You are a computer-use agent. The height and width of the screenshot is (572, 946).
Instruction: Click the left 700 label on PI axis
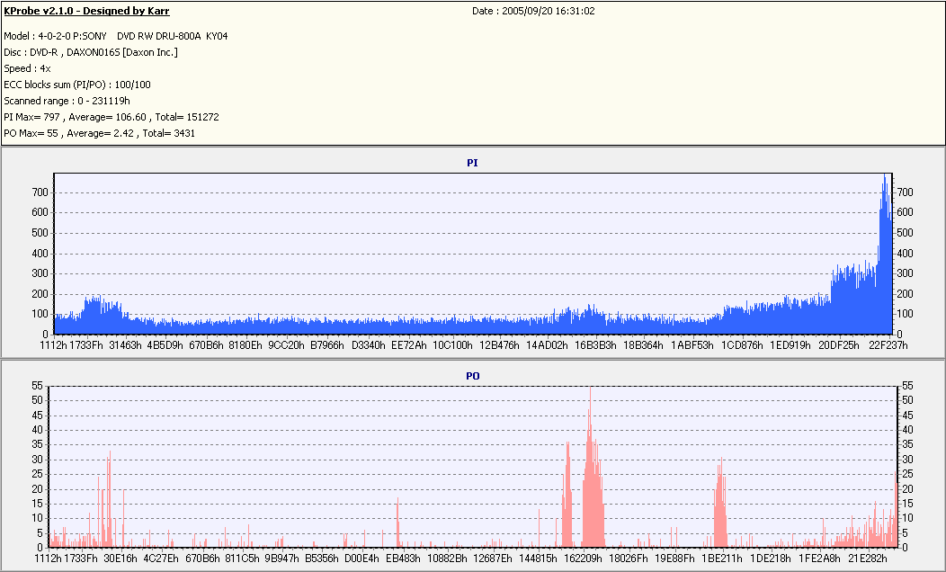click(40, 192)
